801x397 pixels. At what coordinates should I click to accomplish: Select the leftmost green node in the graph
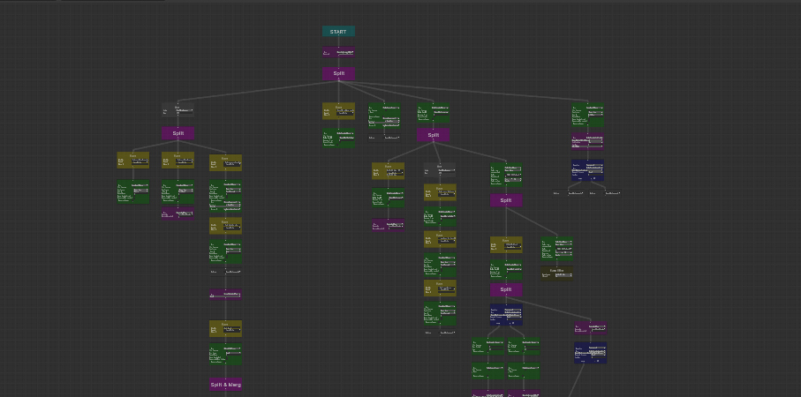pos(133,192)
